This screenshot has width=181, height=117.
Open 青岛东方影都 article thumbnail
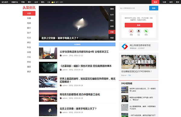point(48,96)
